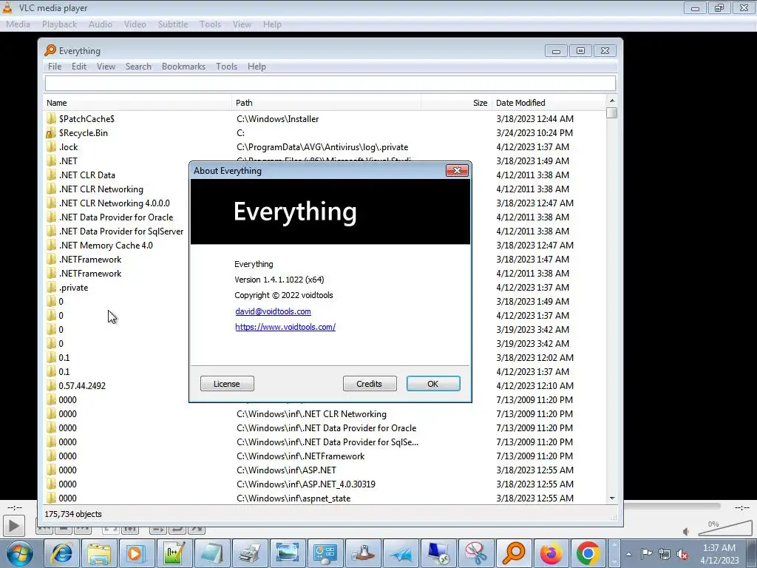Screen dimensions: 757x568
Task: Open the Notepad taskbar icon
Action: (211, 553)
